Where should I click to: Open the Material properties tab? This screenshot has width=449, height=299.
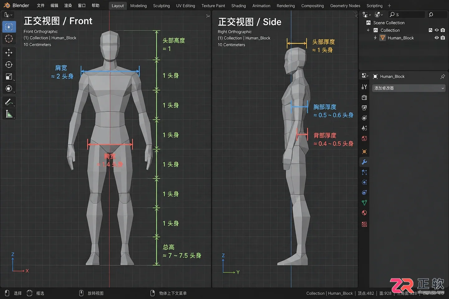click(364, 213)
